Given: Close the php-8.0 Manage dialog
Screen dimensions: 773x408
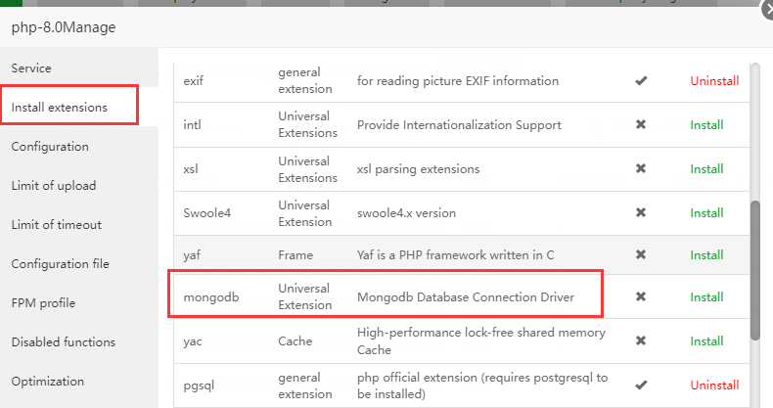Looking at the screenshot, I should pyautogui.click(x=767, y=9).
